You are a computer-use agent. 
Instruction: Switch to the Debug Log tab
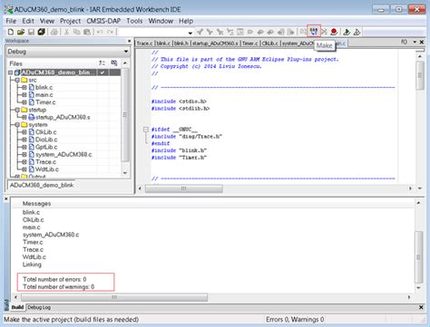coord(39,307)
